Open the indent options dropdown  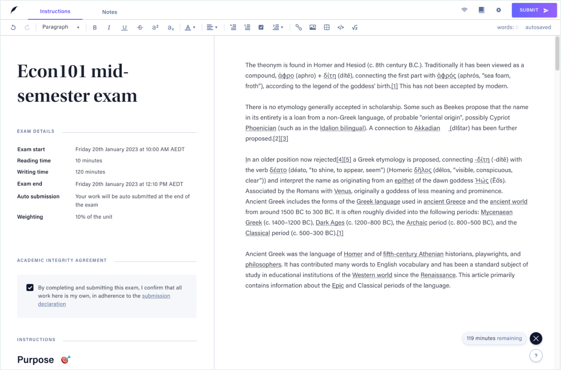278,28
